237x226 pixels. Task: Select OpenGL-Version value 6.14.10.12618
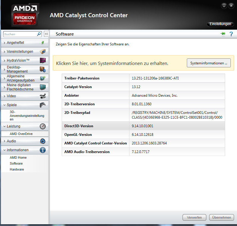[x=142, y=135]
